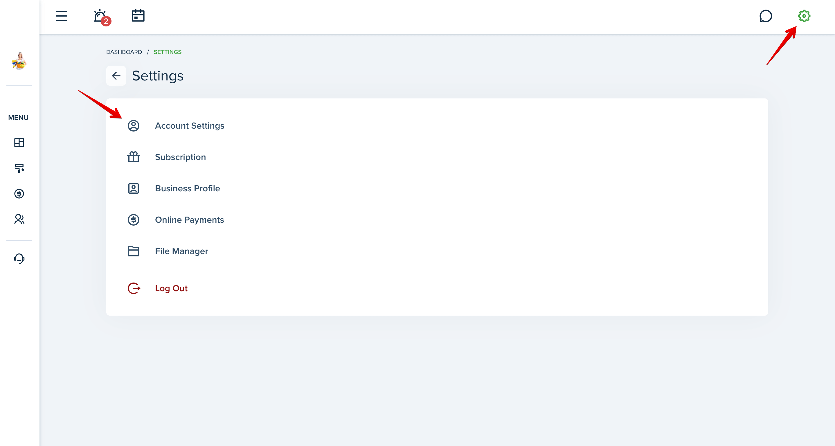Click Log Out

[x=171, y=288]
